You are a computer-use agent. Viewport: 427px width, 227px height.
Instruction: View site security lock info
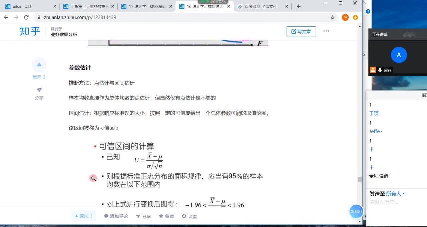pos(39,17)
